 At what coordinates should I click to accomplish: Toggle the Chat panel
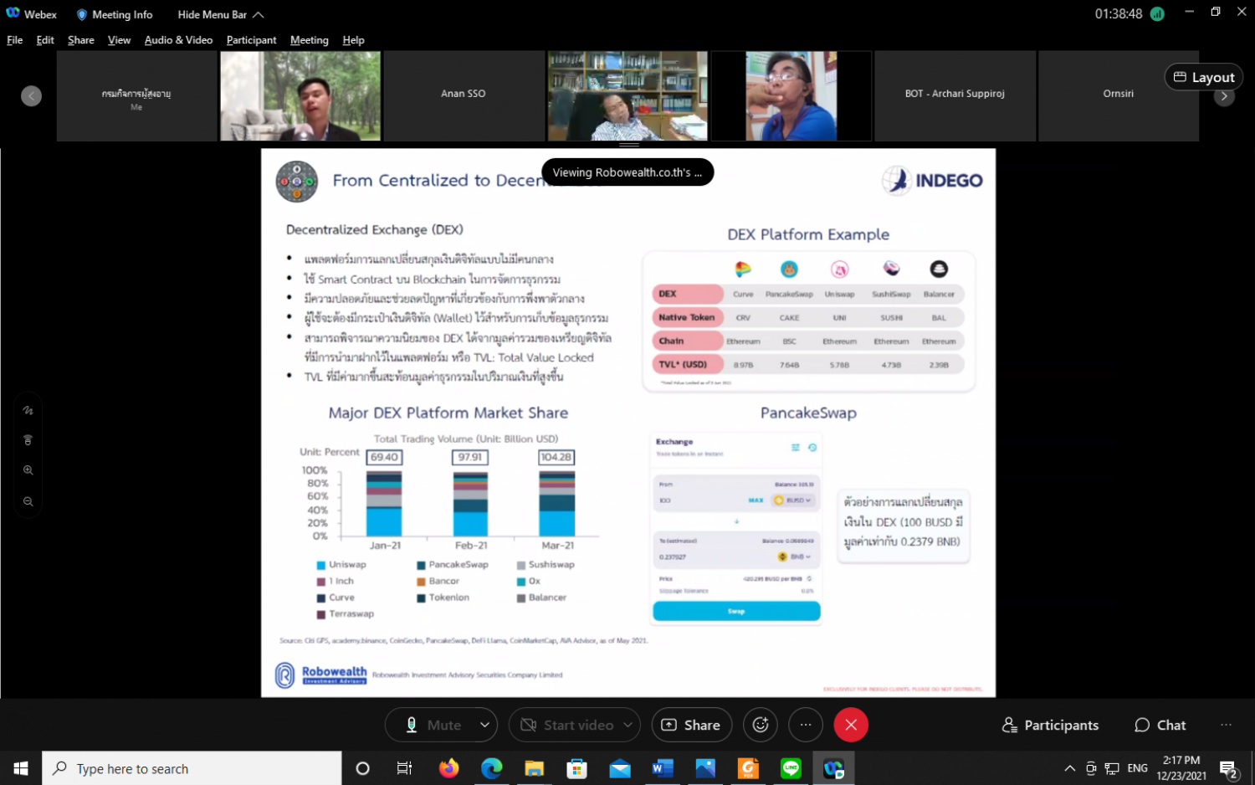[x=1160, y=725]
